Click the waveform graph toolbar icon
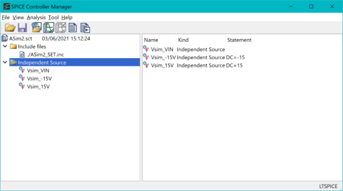This screenshot has height=191, width=343. pos(48,28)
